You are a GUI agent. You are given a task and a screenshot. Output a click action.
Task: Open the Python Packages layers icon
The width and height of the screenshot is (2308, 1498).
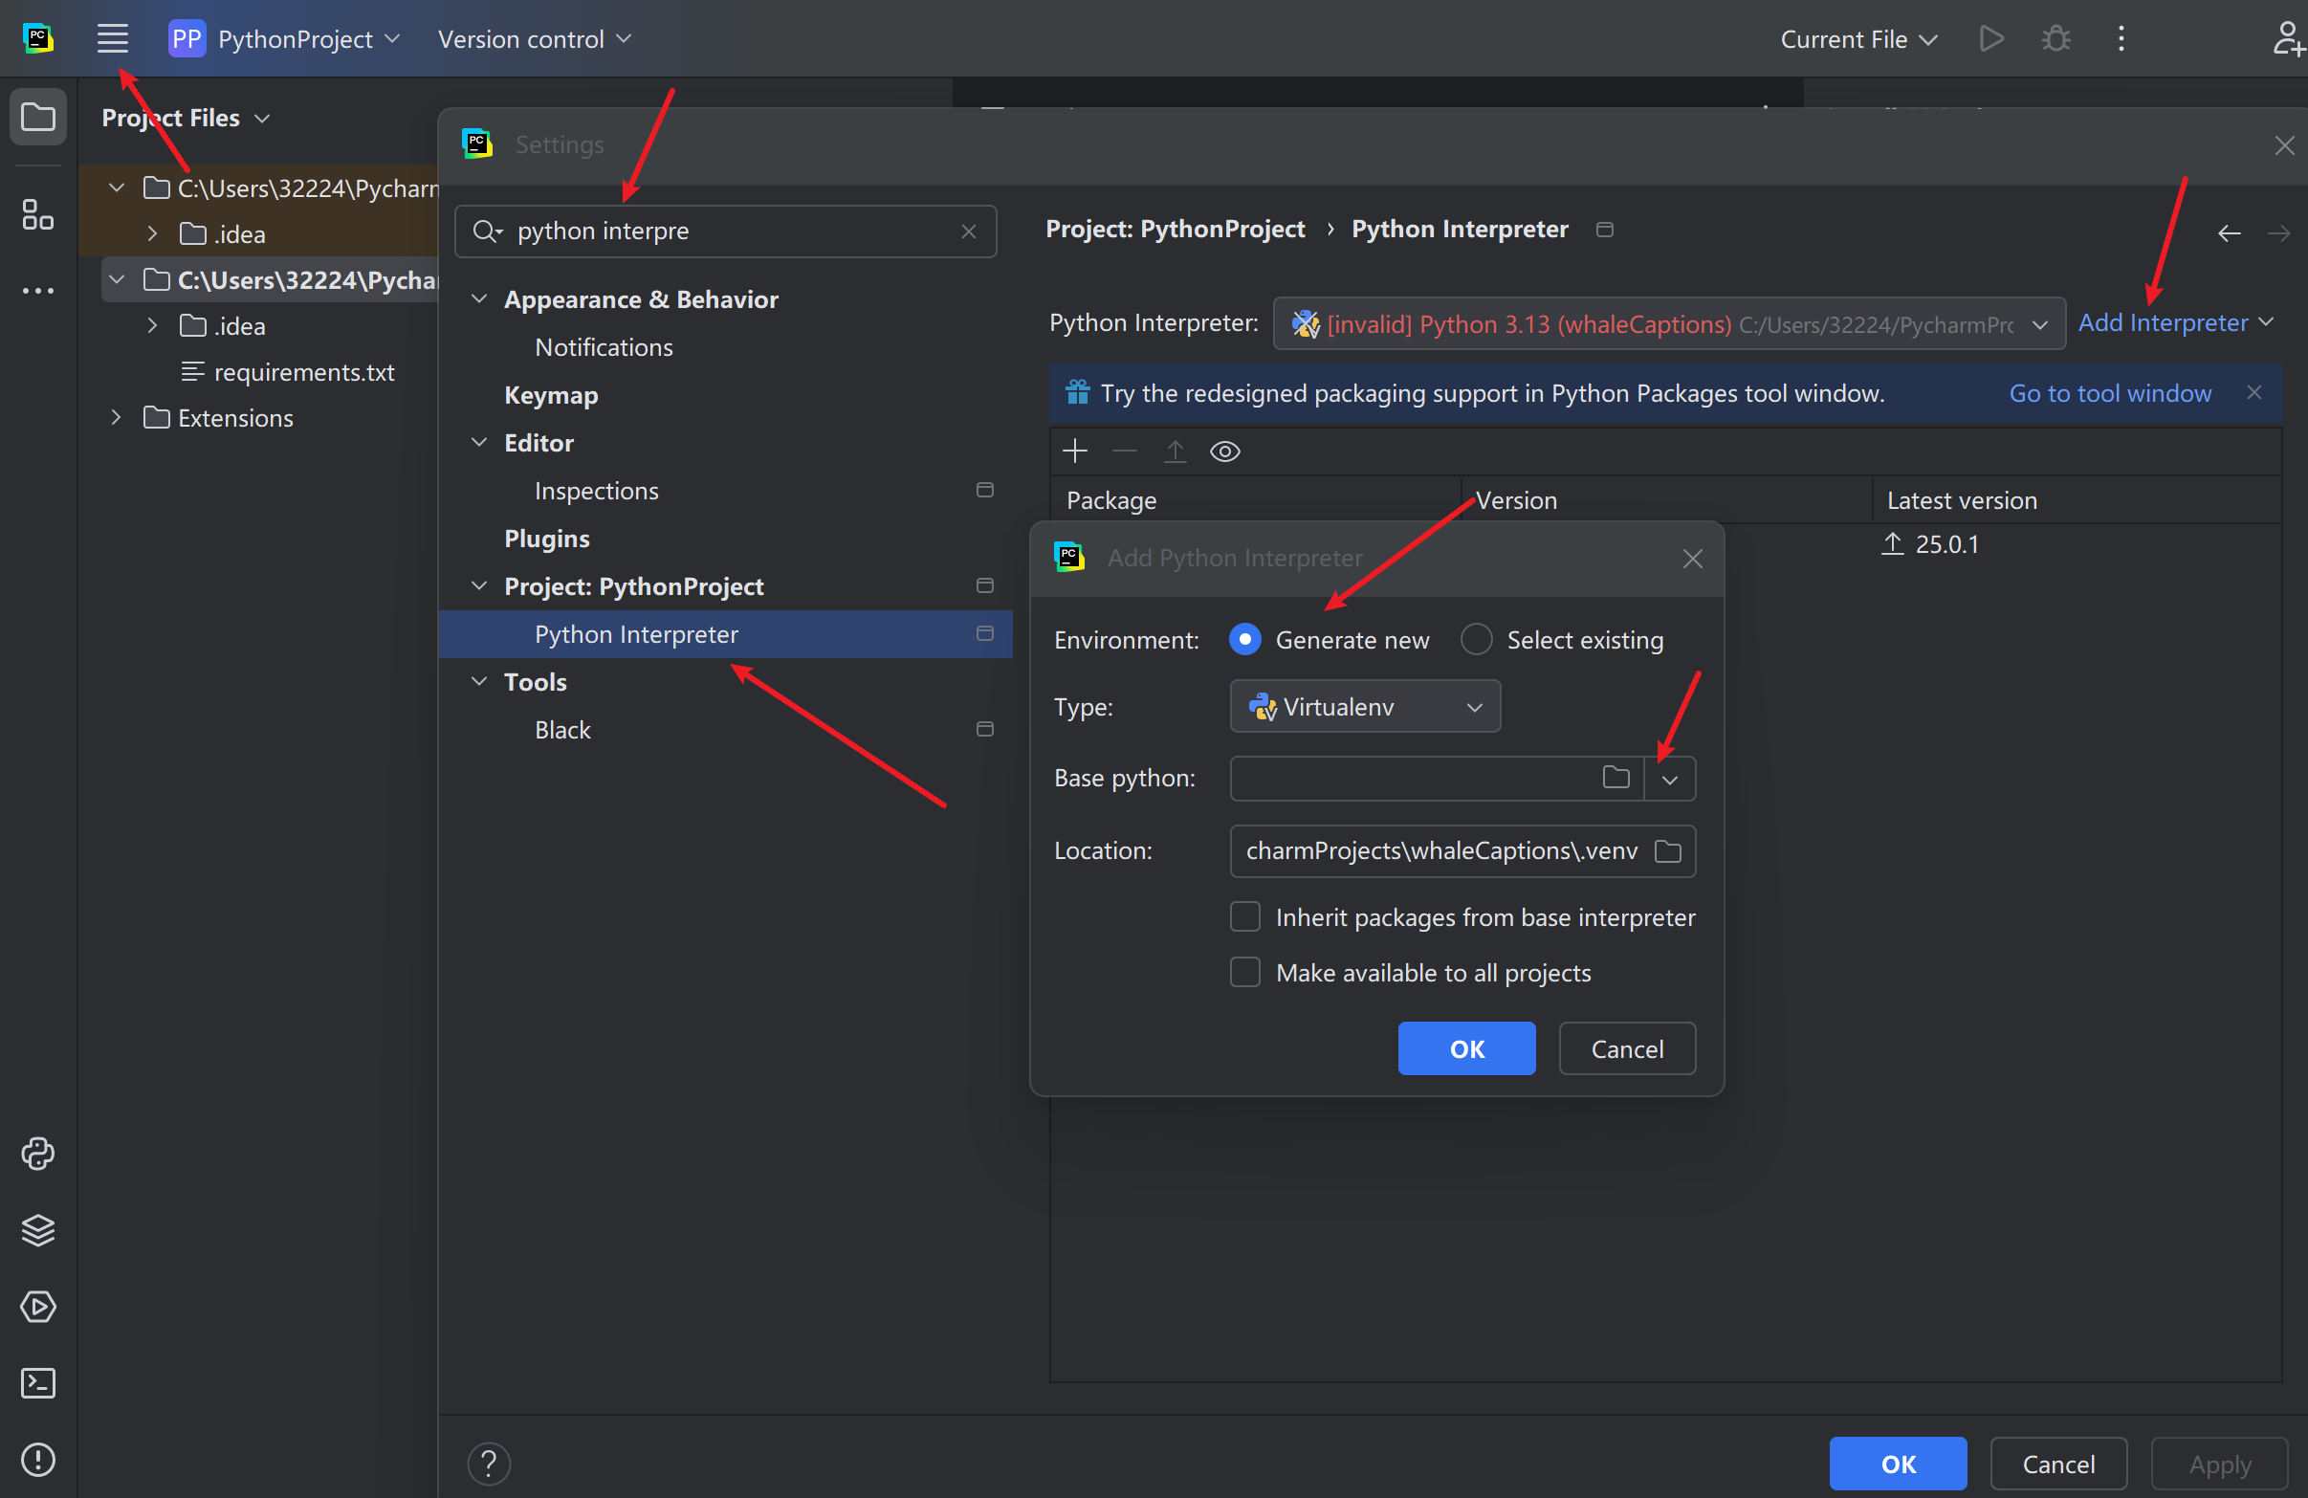(38, 1230)
